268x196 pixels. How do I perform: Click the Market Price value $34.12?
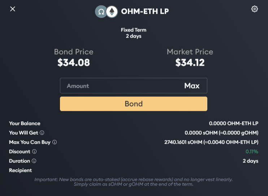coord(190,63)
